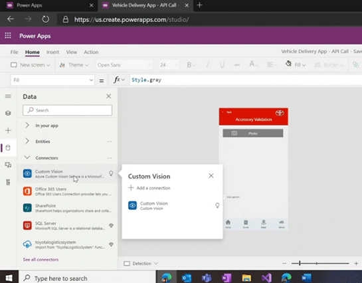The height and width of the screenshot is (283, 362).
Task: Toggle Bold formatting
Action: (x=189, y=65)
